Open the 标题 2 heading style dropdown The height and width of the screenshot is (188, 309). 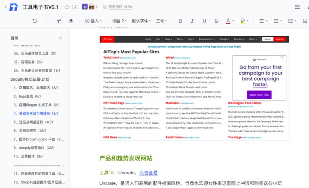(119, 21)
